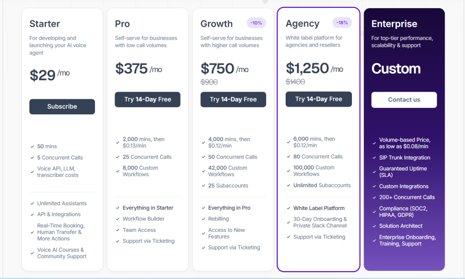
Task: Click the checkmark next to White Label Platform
Action: point(288,209)
